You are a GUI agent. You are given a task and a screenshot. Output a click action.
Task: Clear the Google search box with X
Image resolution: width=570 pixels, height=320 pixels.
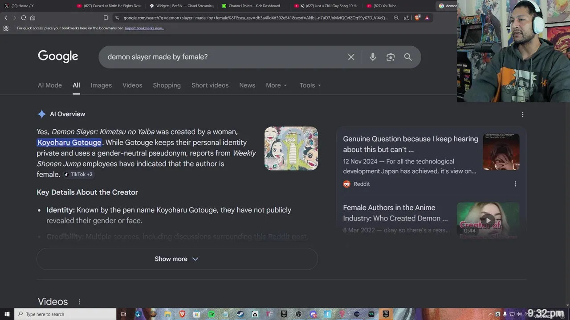click(x=351, y=57)
